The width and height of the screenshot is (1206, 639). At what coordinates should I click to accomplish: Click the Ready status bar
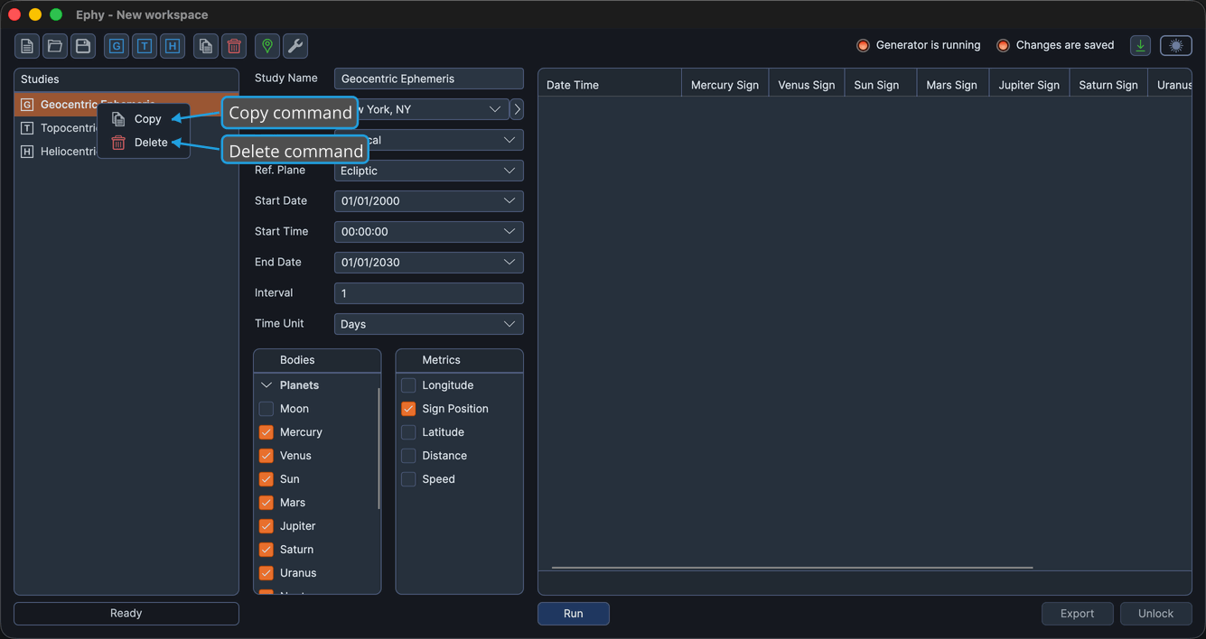[x=126, y=614]
